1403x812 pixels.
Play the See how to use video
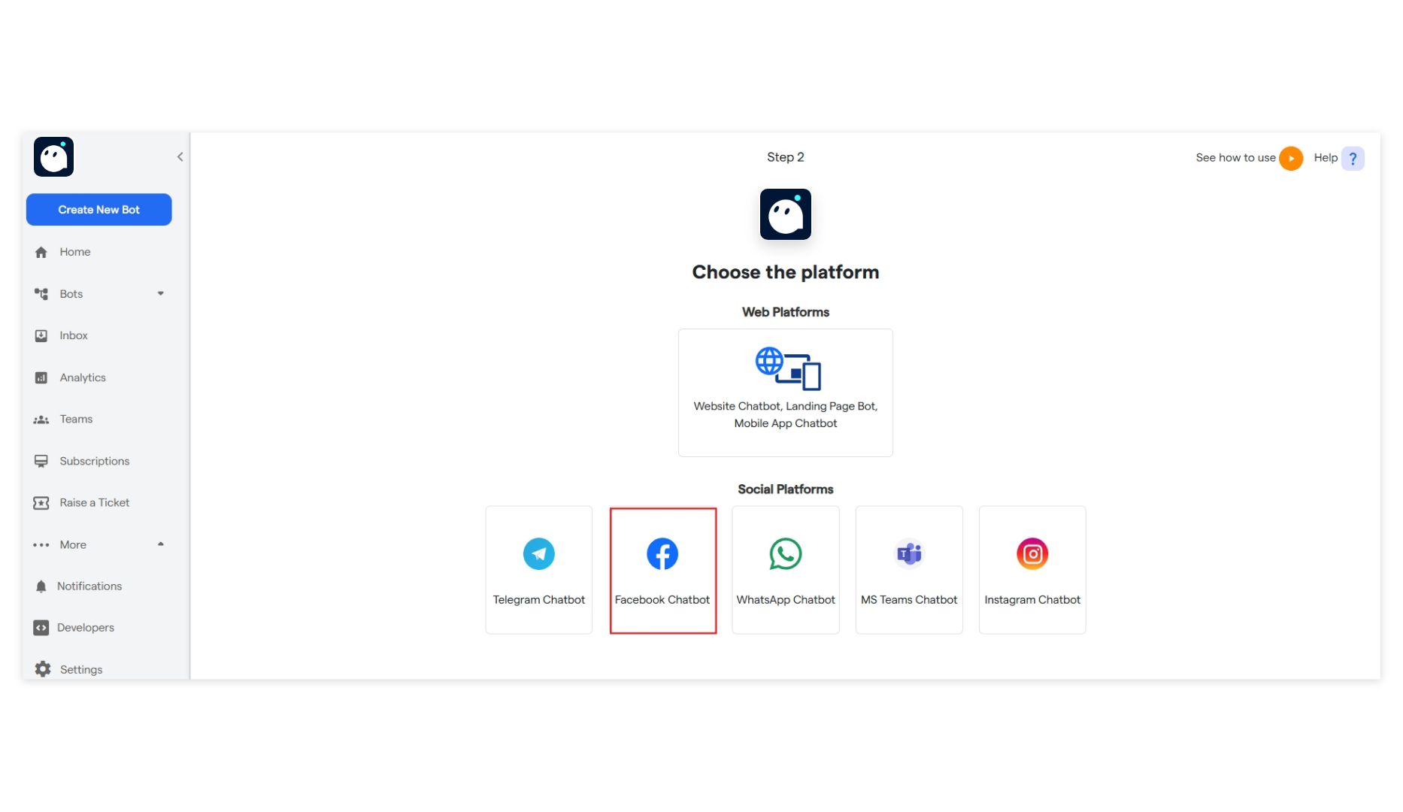[x=1291, y=158]
